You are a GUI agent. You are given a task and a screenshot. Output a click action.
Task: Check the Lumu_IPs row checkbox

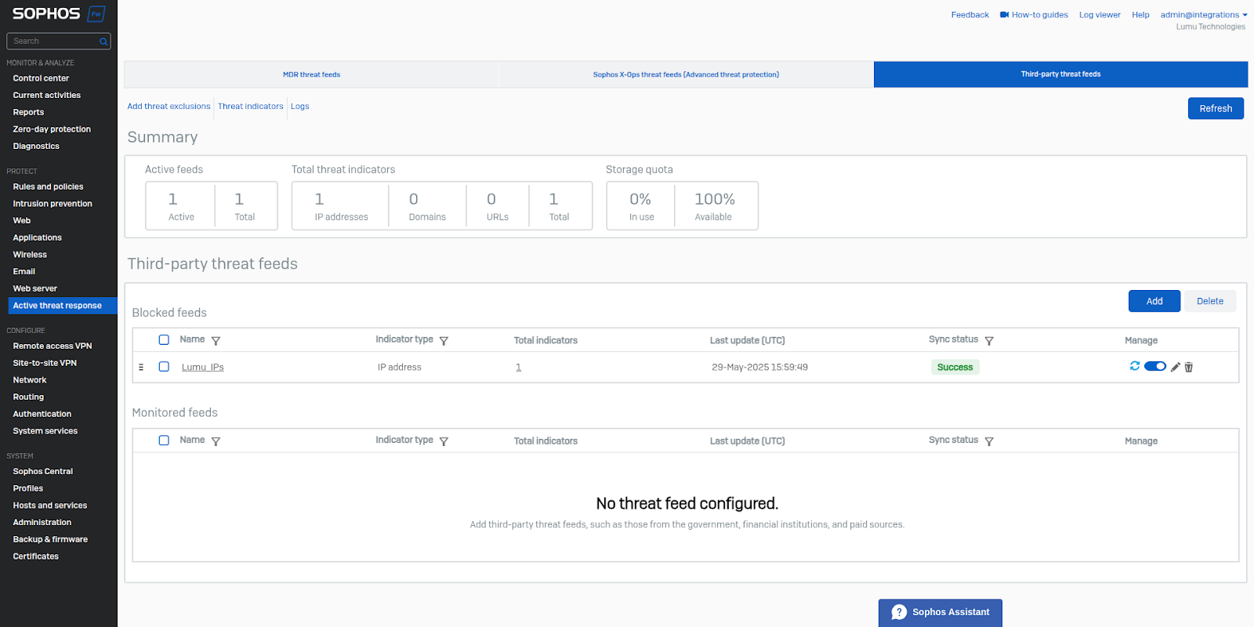coord(164,367)
